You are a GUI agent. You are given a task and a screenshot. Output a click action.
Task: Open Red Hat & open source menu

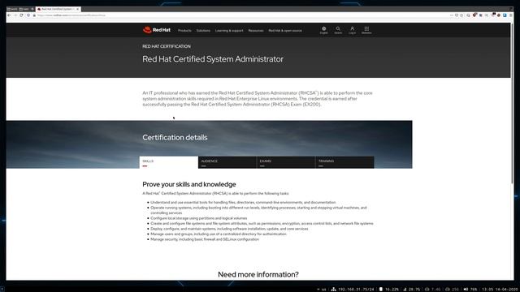point(285,31)
